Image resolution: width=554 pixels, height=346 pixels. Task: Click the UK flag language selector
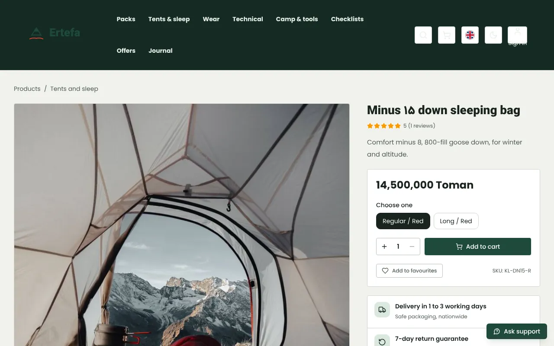(x=470, y=35)
